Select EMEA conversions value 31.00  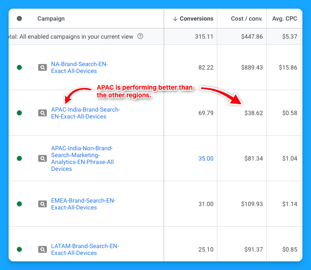(x=206, y=204)
